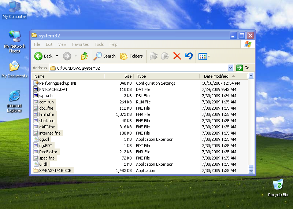
Task: Click the DBL File type cell
Action: 143,96
